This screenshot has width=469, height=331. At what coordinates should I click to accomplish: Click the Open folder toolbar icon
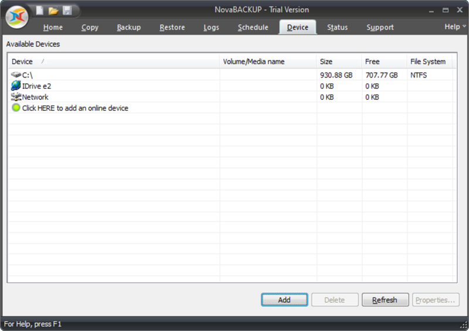pos(53,11)
